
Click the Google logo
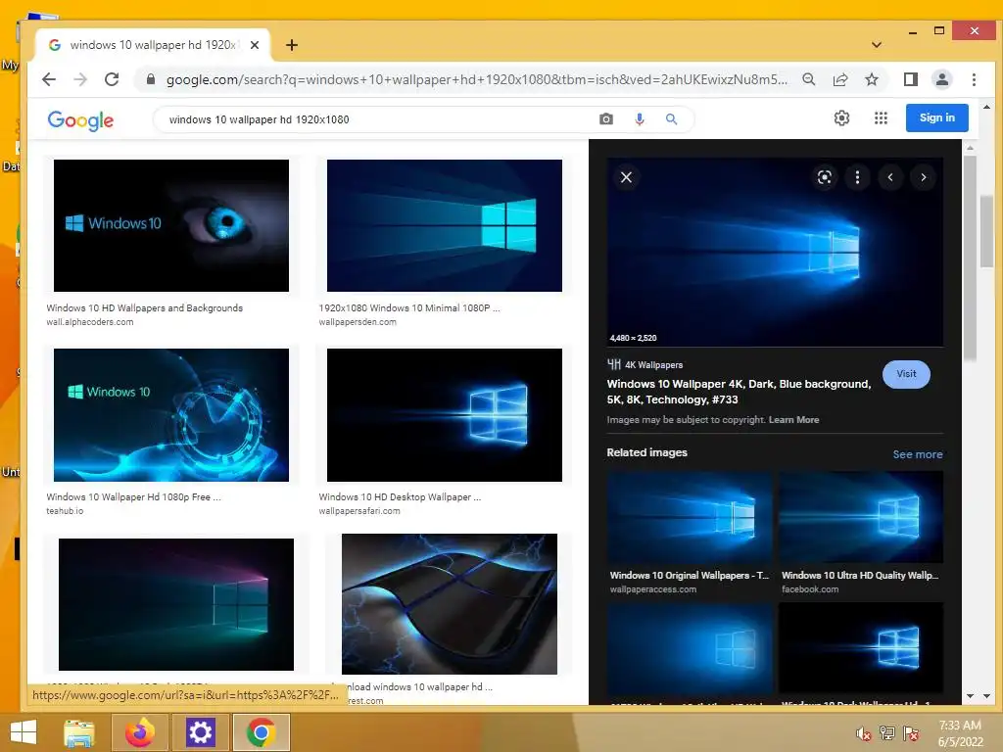tap(80, 119)
